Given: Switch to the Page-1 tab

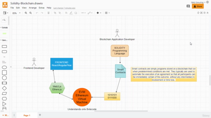Looking at the screenshot, I should coord(27,115).
